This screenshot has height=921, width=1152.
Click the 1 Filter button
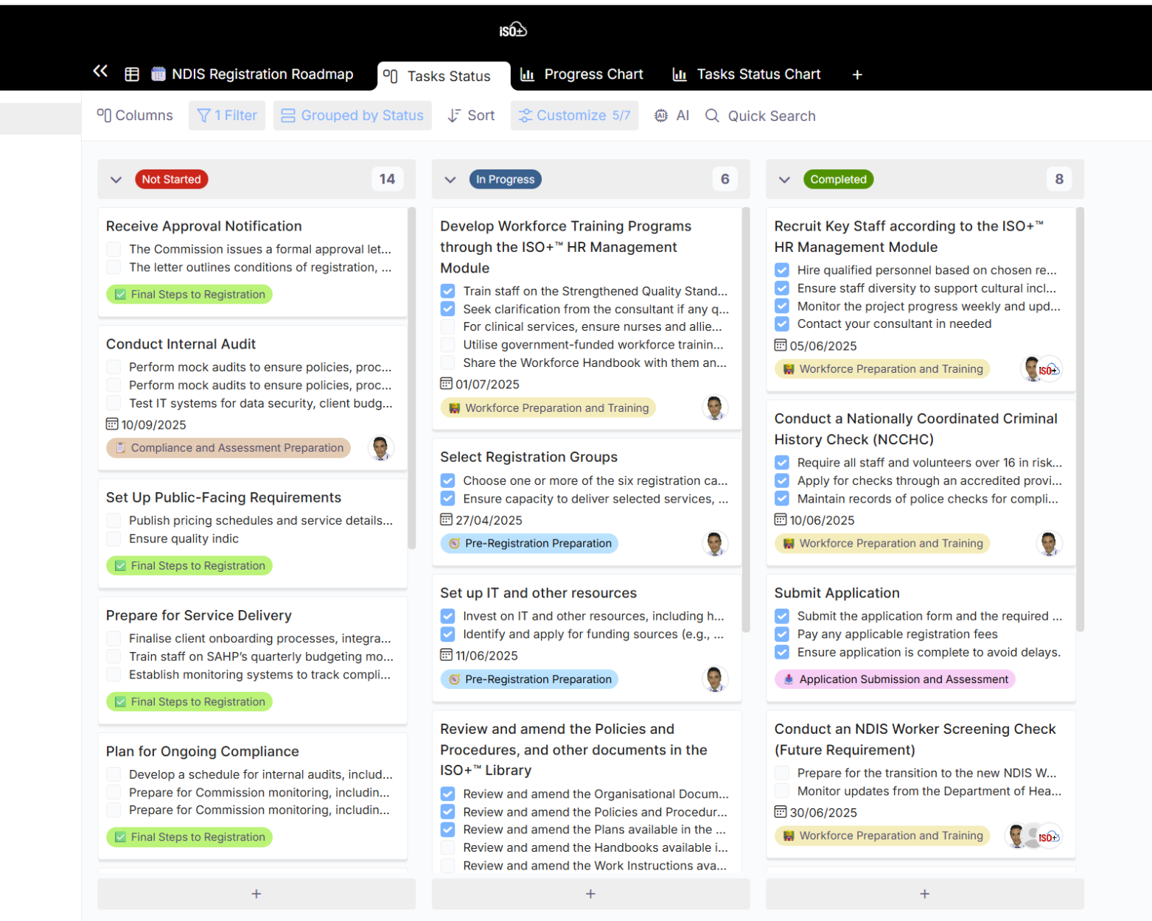click(x=227, y=116)
